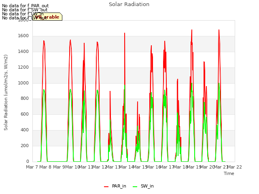Image resolution: width=259 pixels, height=194 pixels.
Task: Select the PAR_in legend label
Action: [x=119, y=186]
